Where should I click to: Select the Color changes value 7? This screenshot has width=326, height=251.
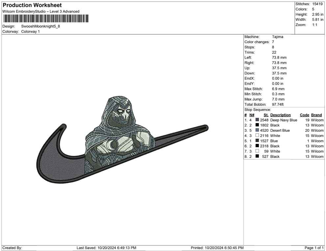273,42
